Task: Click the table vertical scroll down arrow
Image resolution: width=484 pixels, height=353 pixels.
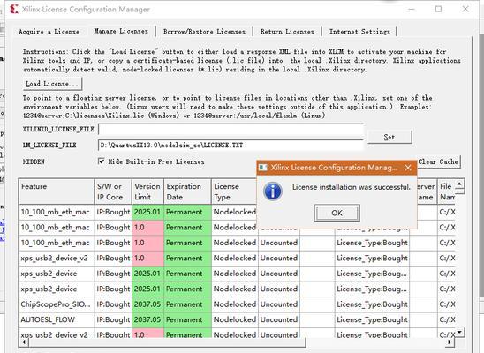Action: point(459,332)
